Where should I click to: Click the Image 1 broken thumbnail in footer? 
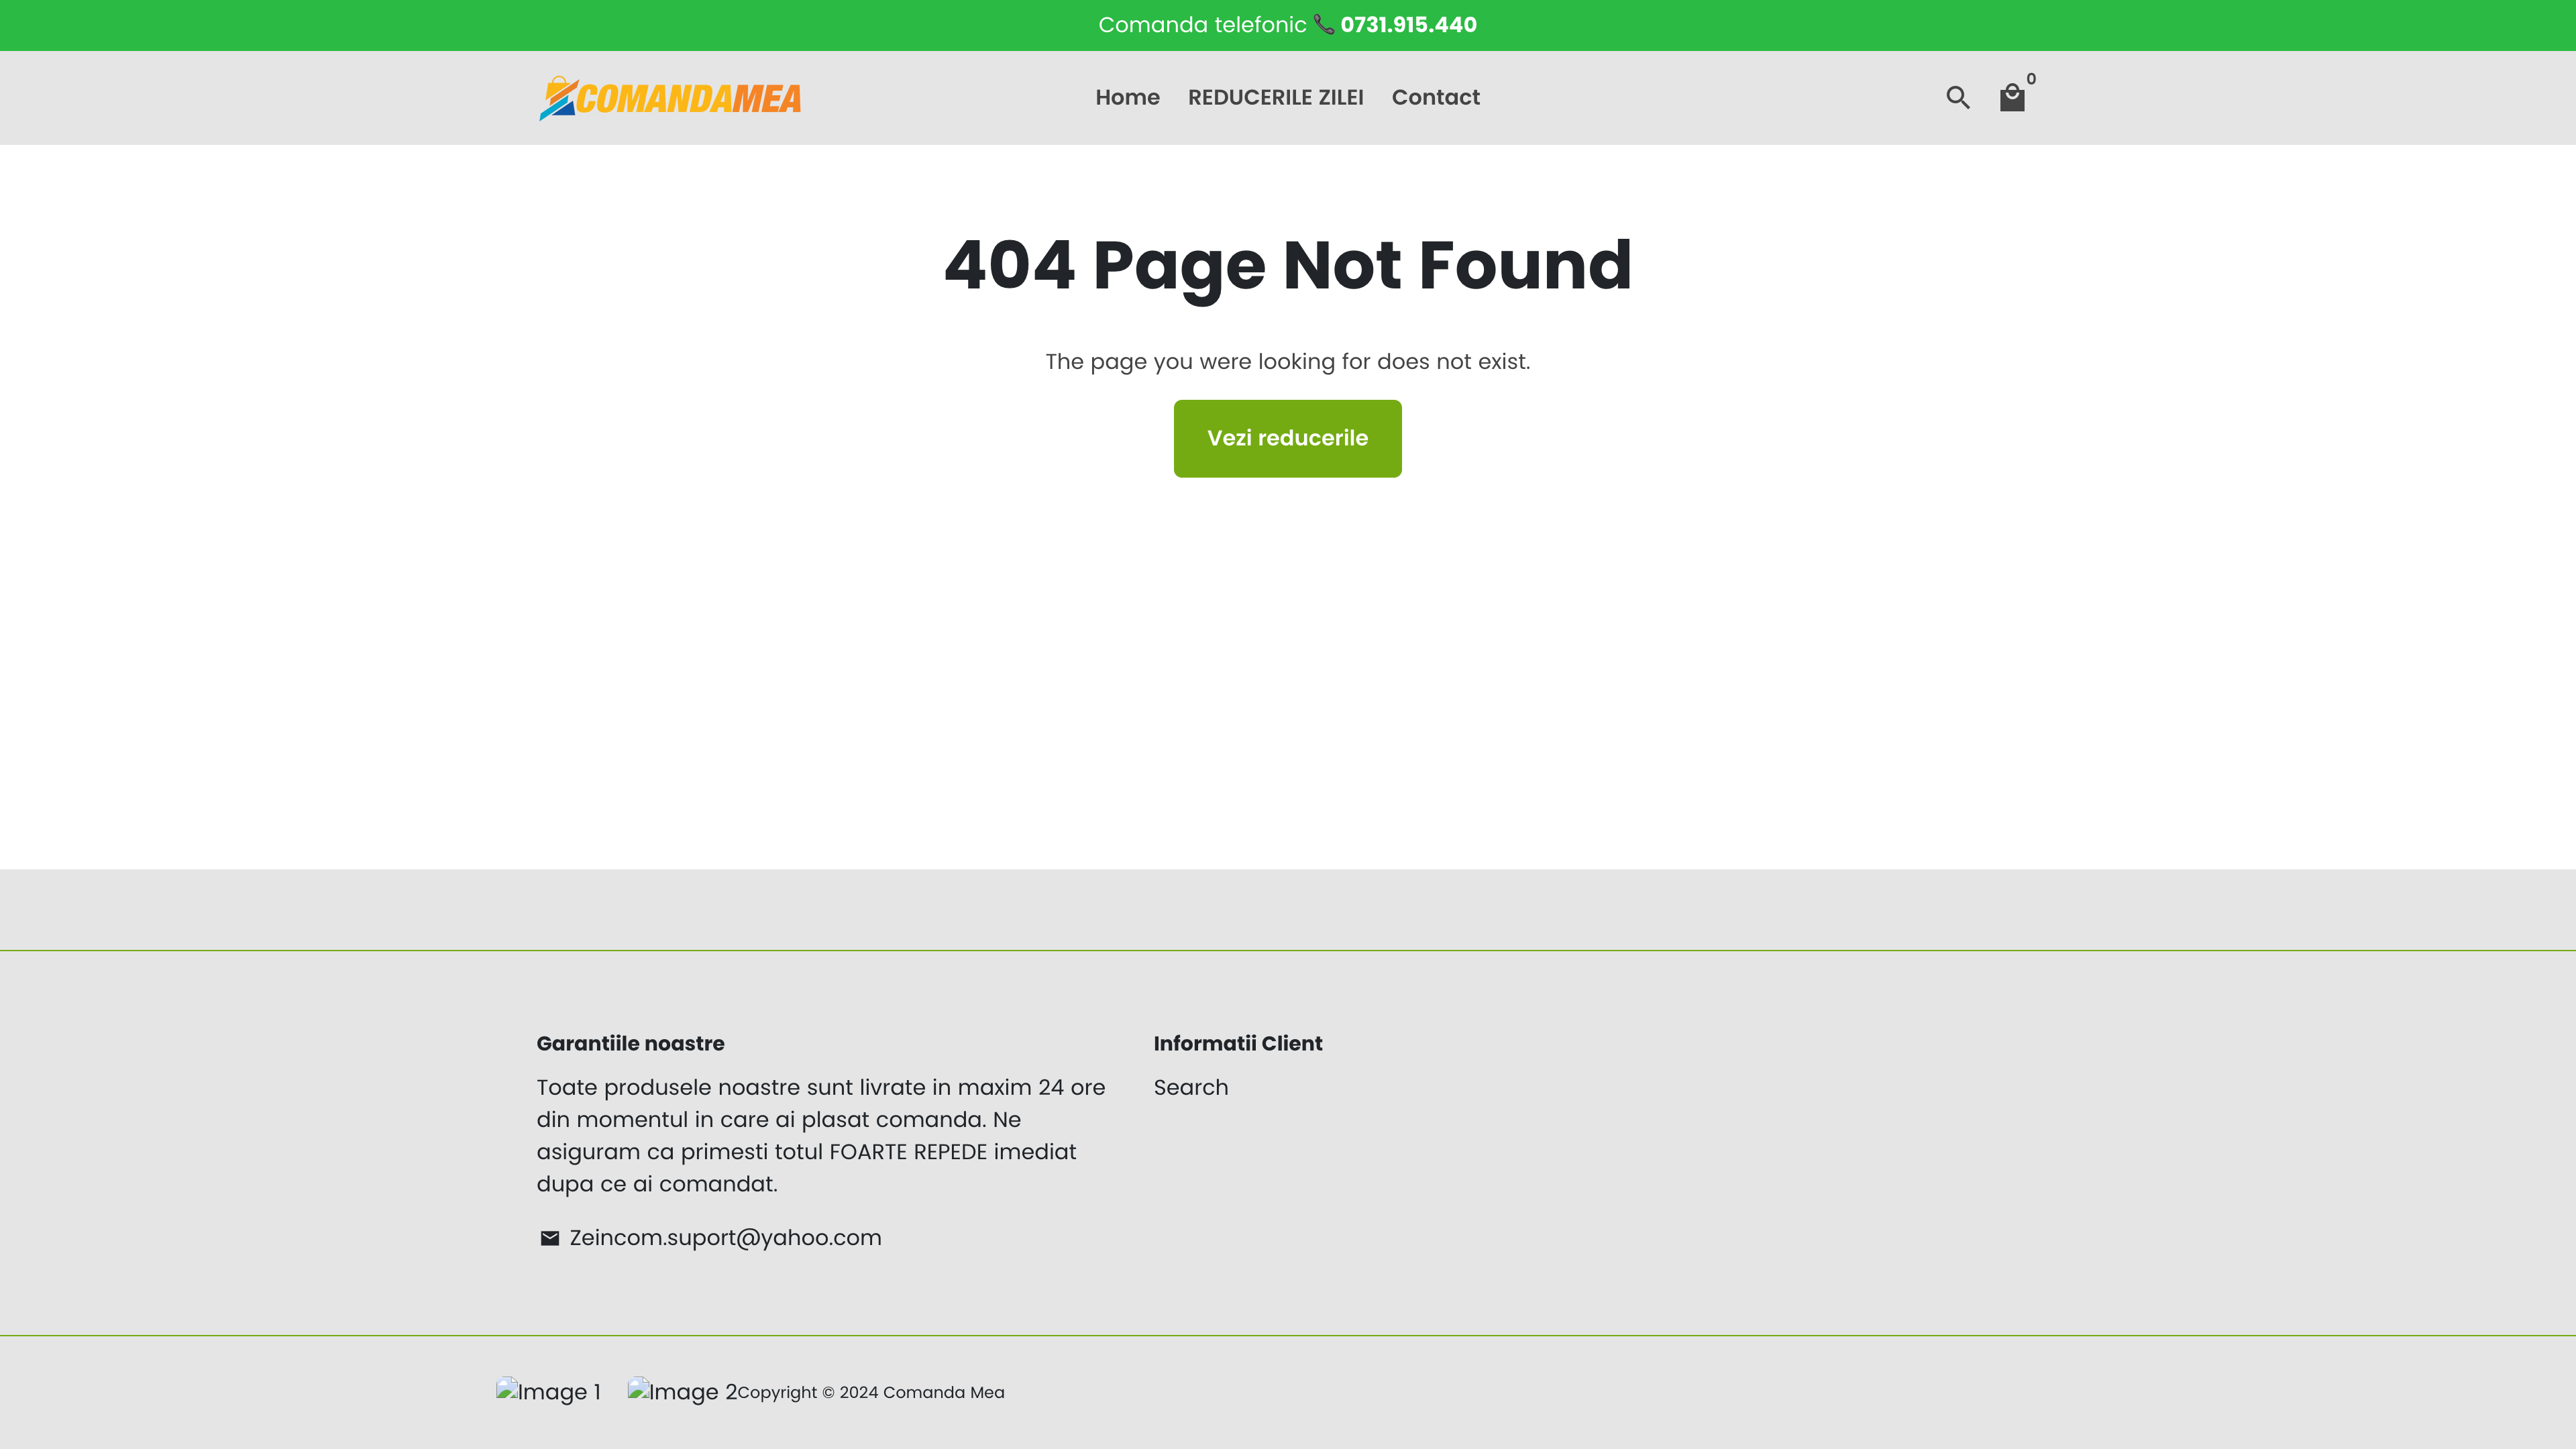tap(548, 1391)
